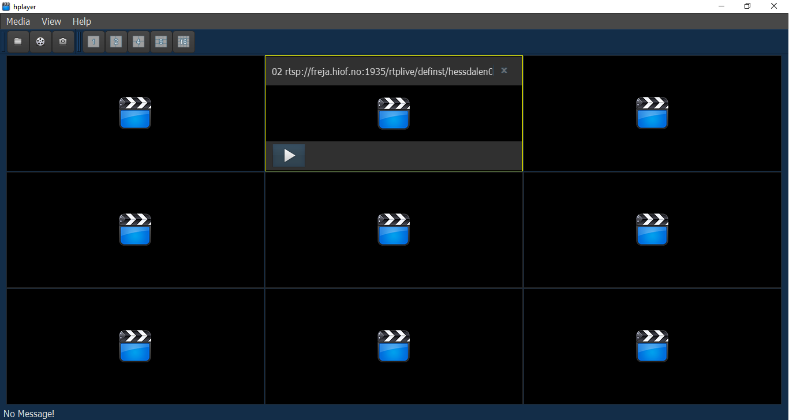Screen dimensions: 789x420
Task: Select the top-left video cell
Action: click(x=135, y=113)
